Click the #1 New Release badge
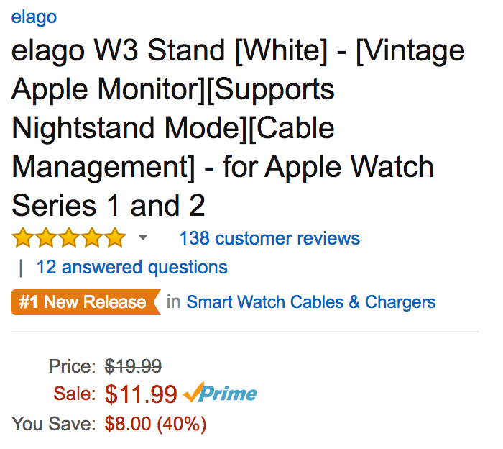 point(83,302)
